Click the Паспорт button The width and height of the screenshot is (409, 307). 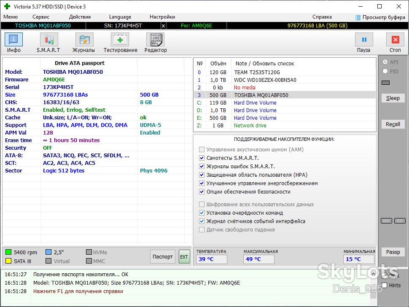point(162,257)
